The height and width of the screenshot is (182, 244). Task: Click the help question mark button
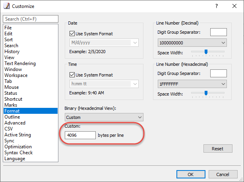coord(217,6)
